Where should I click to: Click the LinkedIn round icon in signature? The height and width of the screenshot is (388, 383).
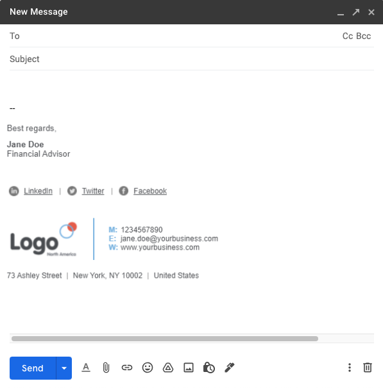[14, 191]
